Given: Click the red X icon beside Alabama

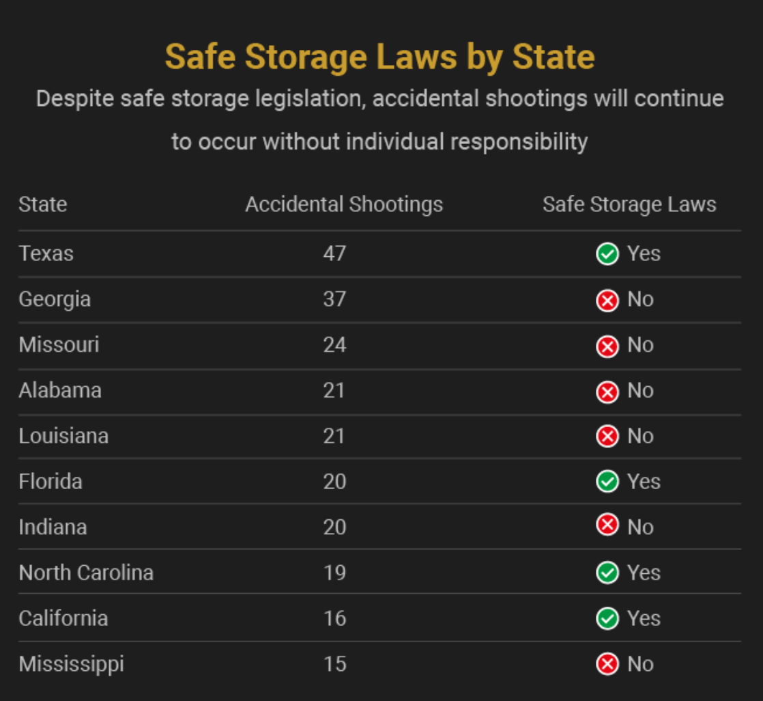Looking at the screenshot, I should pyautogui.click(x=607, y=391).
